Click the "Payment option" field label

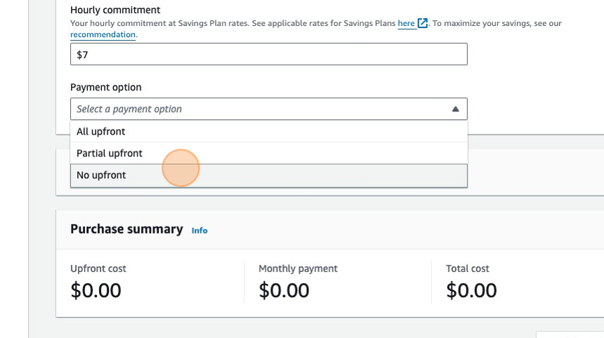coord(106,87)
